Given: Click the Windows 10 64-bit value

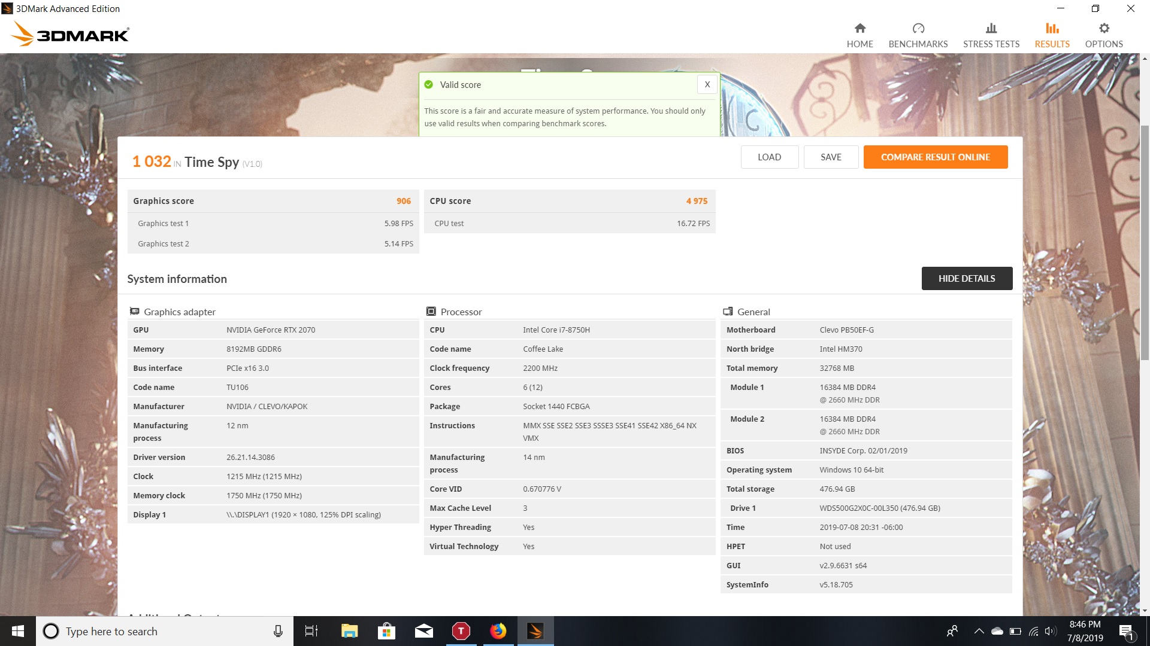Looking at the screenshot, I should (851, 470).
